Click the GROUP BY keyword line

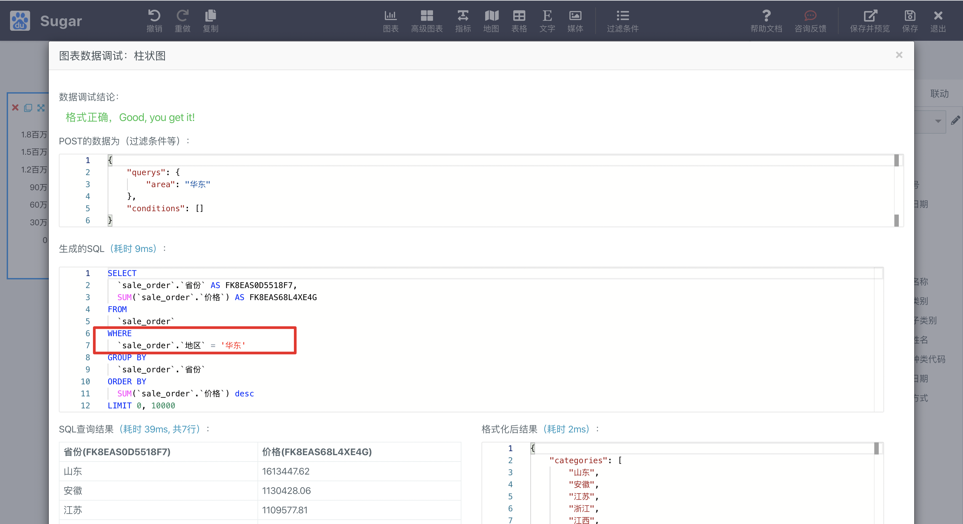point(127,357)
